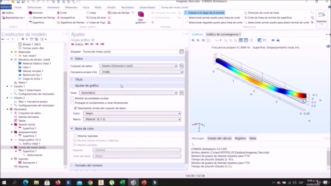Screen dimensions: 331x186
Task: Open the Tabla tab
Action: [x=252, y=138]
